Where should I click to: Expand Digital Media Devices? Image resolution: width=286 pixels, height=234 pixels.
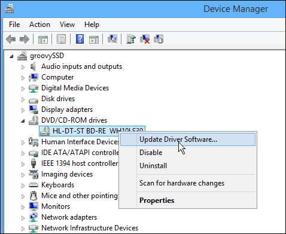[x=23, y=89]
